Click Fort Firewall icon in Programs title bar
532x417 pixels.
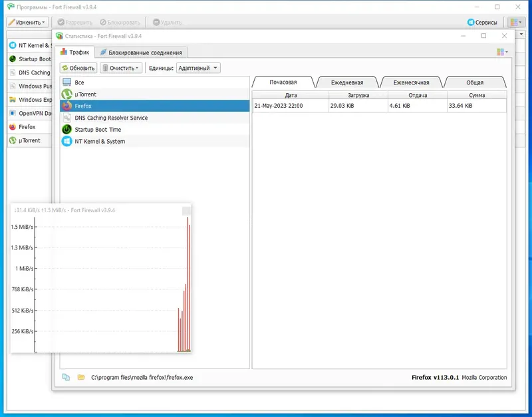click(11, 7)
